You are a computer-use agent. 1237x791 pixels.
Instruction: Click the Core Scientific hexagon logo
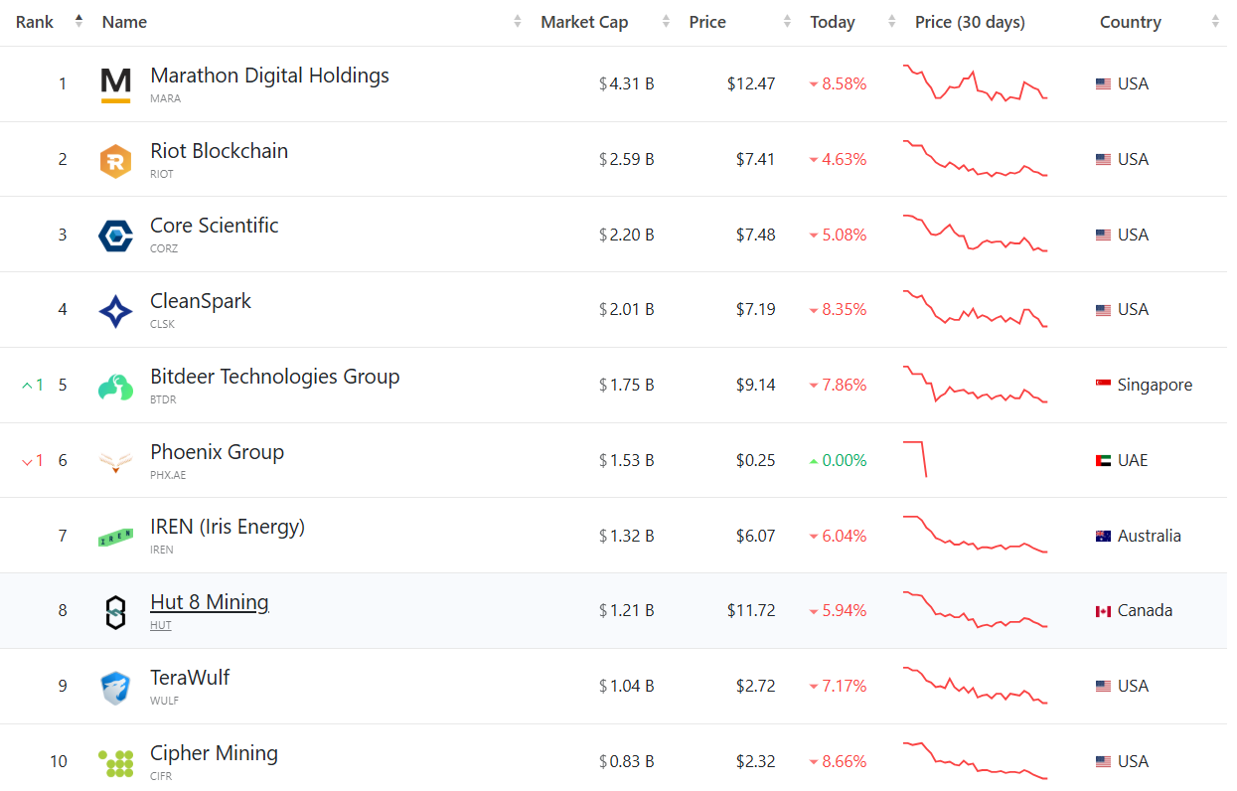116,236
